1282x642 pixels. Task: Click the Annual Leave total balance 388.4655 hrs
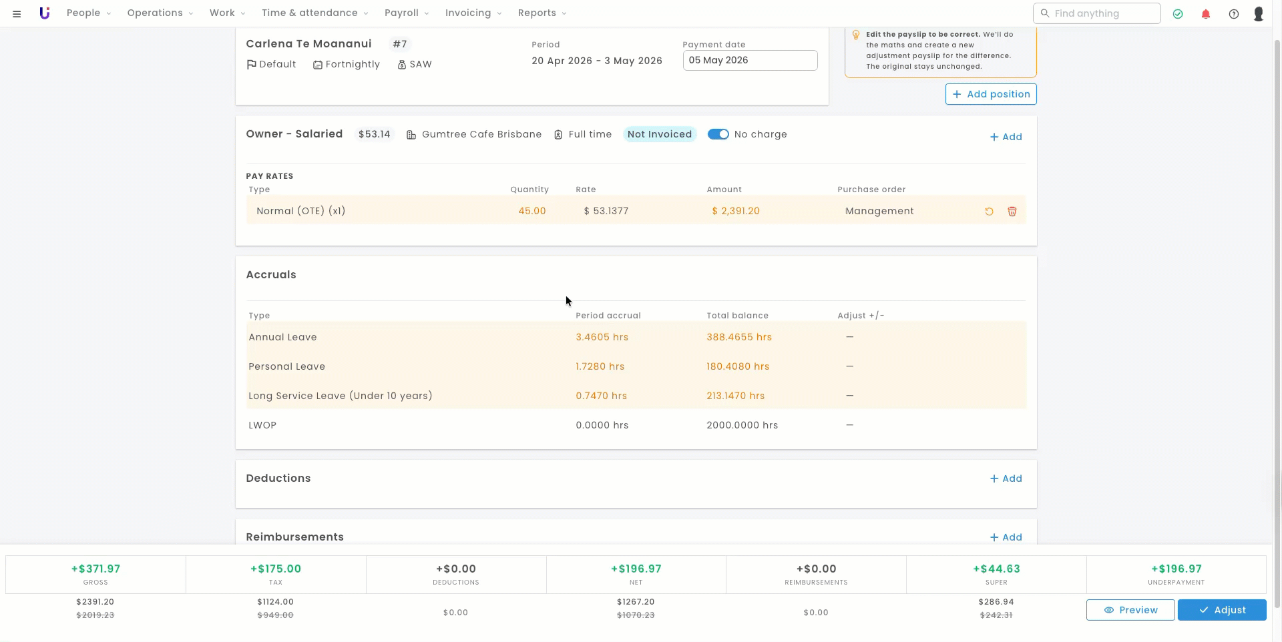[x=739, y=337]
